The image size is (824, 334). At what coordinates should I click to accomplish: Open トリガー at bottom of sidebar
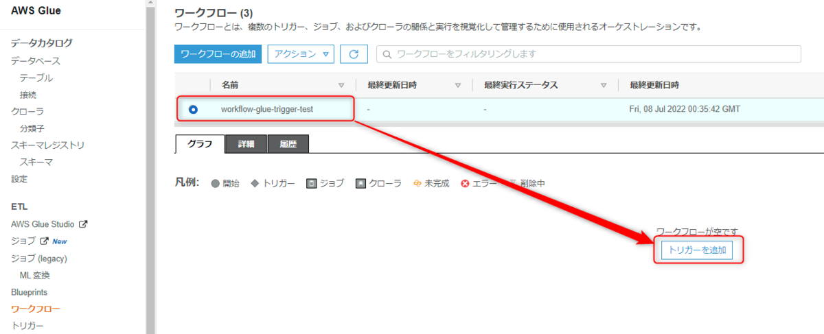pos(27,325)
